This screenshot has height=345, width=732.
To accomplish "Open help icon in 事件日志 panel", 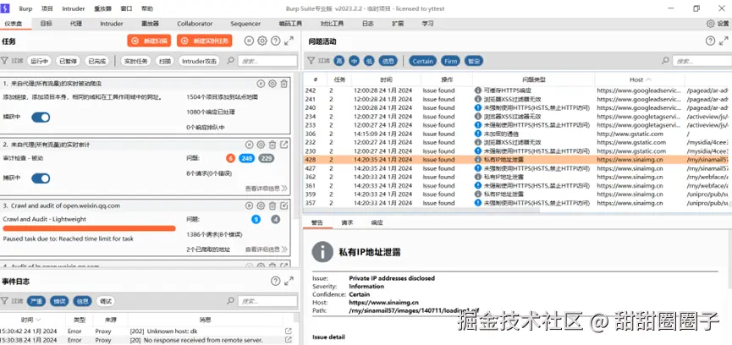I will click(x=275, y=281).
